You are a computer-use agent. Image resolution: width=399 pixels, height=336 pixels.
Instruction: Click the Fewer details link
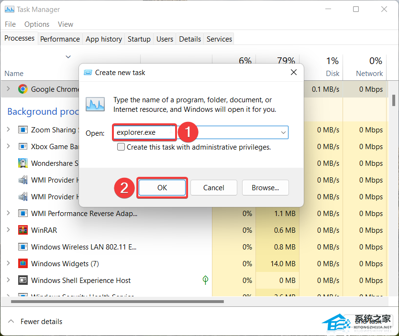tap(41, 322)
